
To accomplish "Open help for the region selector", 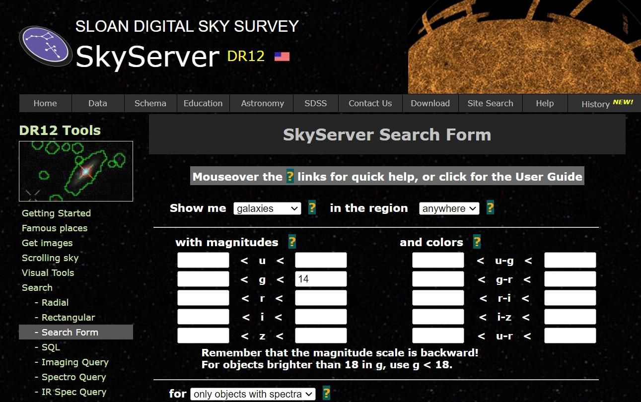I will (490, 208).
